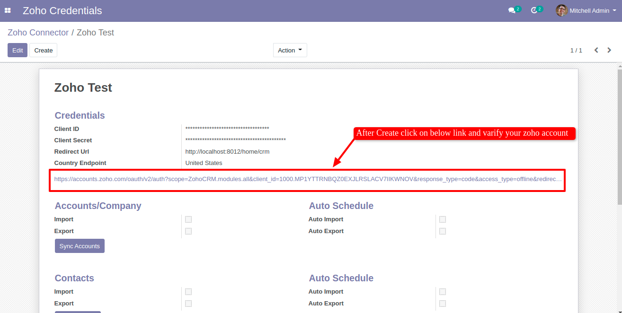The image size is (622, 313).
Task: Click the Contacts section heading
Action: 74,278
